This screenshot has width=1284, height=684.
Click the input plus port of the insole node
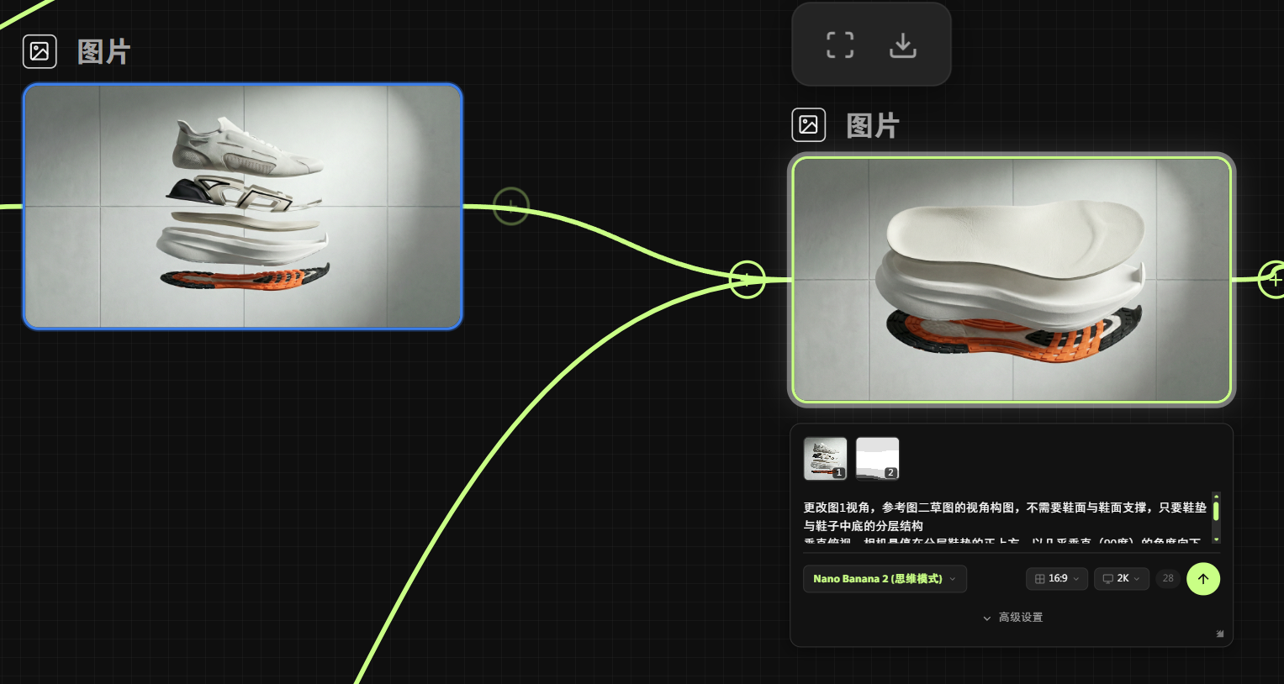pyautogui.click(x=747, y=280)
